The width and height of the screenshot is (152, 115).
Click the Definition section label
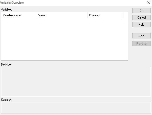pyautogui.click(x=7, y=65)
